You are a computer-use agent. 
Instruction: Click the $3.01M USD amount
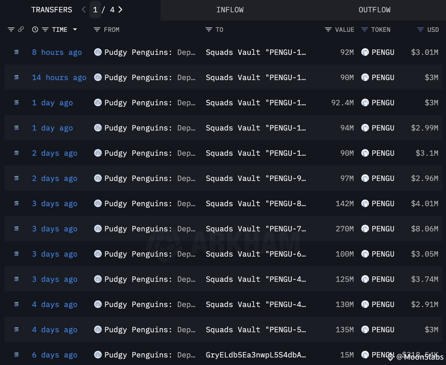click(x=425, y=52)
